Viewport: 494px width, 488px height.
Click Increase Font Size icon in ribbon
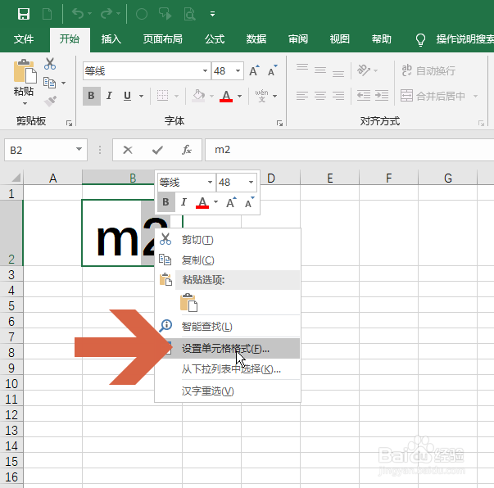click(x=254, y=70)
